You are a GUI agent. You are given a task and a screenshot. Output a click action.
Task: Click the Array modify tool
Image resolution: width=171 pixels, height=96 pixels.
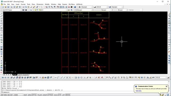tap(169, 23)
